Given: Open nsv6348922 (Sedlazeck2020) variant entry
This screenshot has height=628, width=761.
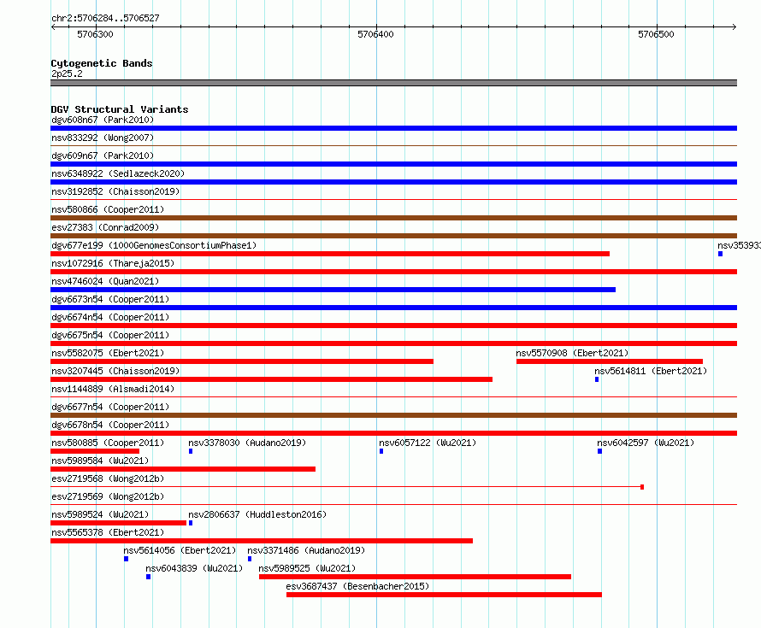Looking at the screenshot, I should (118, 173).
